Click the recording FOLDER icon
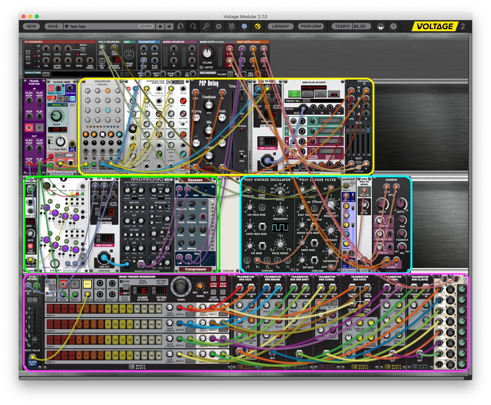This screenshot has width=491, height=405. tap(231, 74)
